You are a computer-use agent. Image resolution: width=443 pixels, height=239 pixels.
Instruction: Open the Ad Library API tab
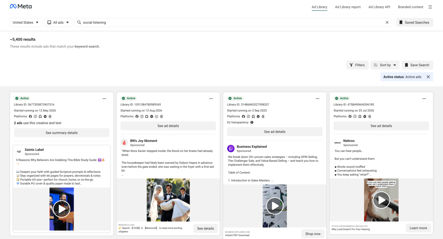tap(379, 7)
